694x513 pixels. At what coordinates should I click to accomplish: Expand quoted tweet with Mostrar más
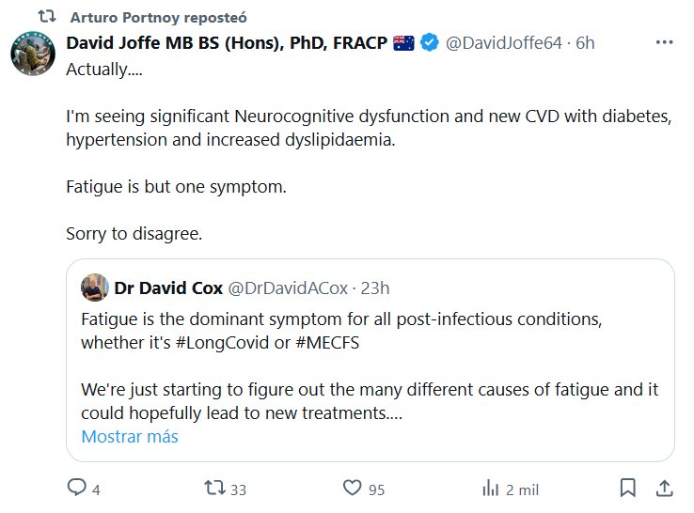tap(130, 436)
